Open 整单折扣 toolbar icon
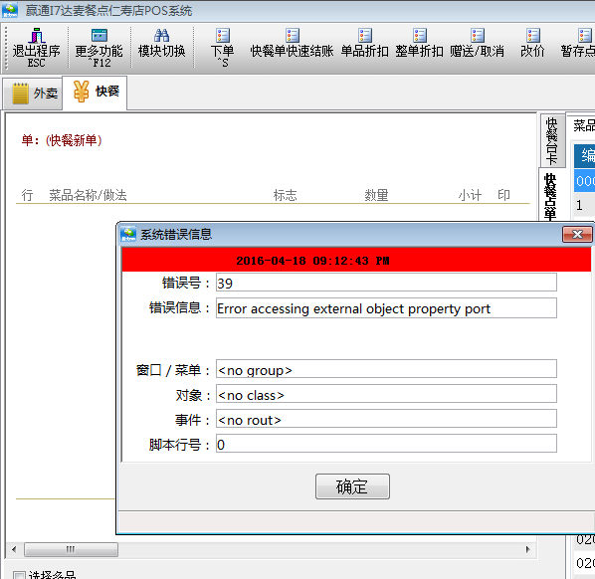Viewport: 595px width, 579px height. tap(420, 35)
